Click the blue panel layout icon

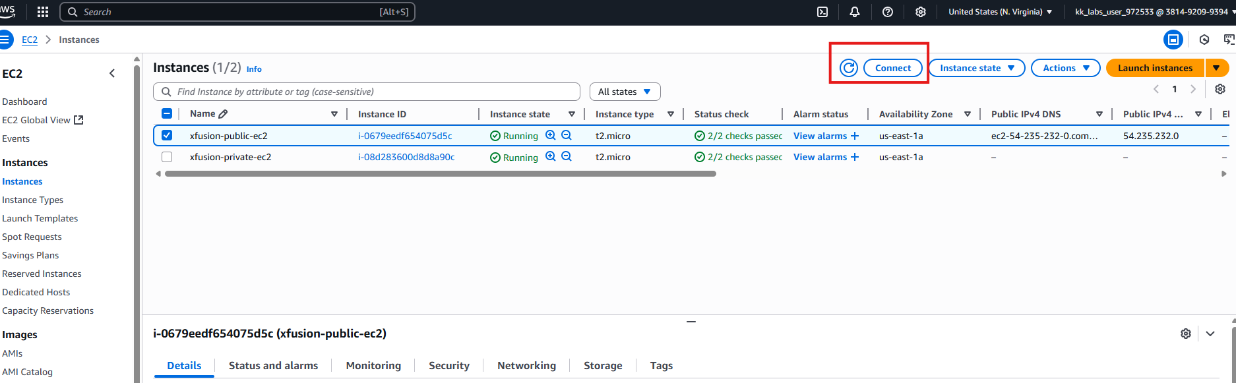pyautogui.click(x=1173, y=40)
